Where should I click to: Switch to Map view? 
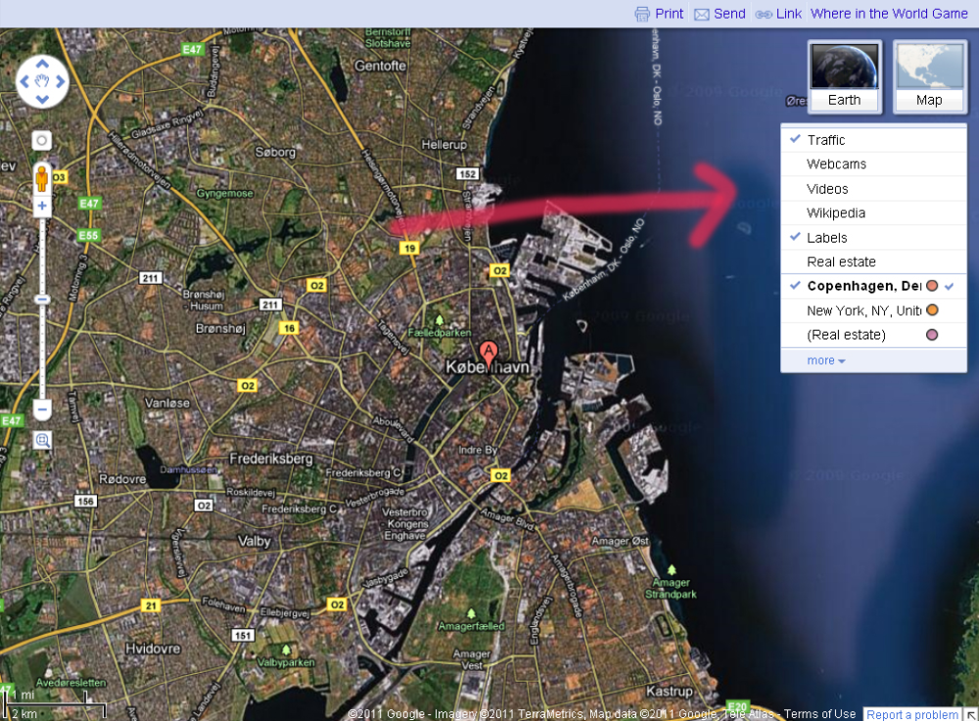[930, 76]
